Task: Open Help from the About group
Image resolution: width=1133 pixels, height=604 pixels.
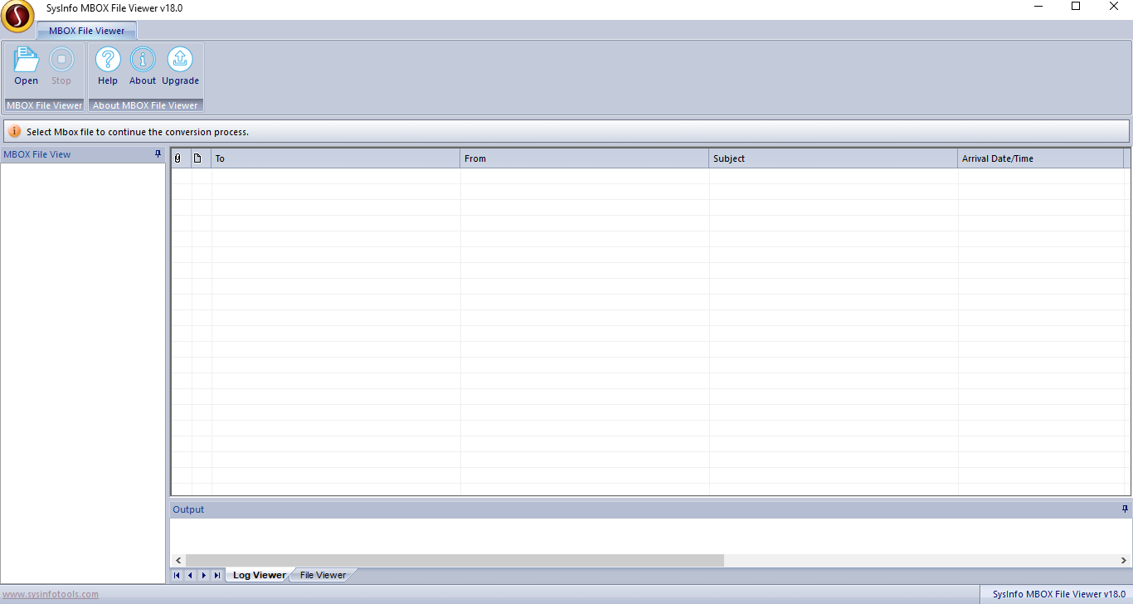Action: [108, 65]
